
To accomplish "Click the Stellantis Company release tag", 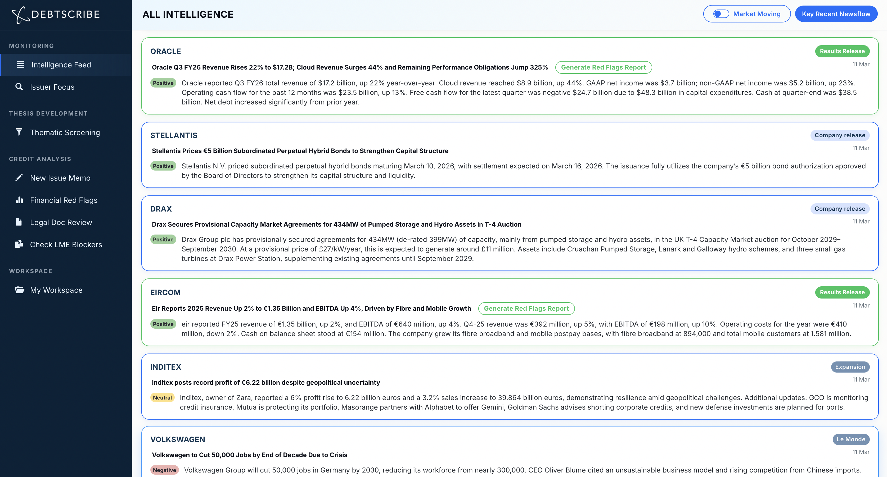I will tap(840, 135).
